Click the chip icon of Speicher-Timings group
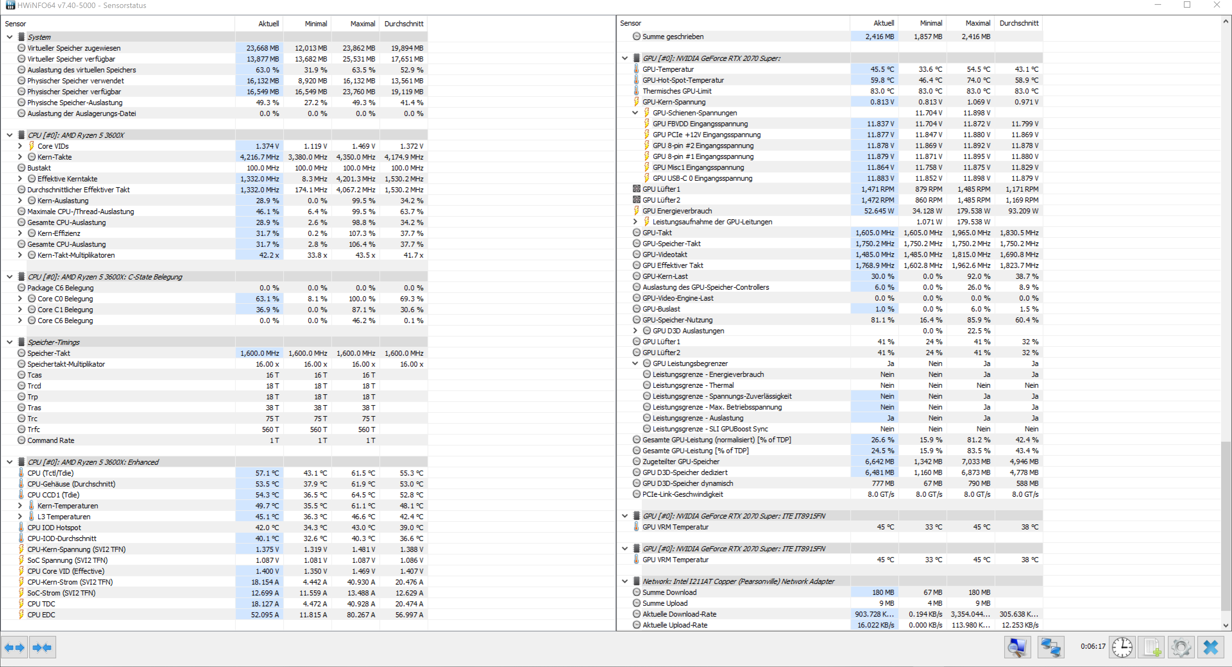The height and width of the screenshot is (667, 1232). 21,342
